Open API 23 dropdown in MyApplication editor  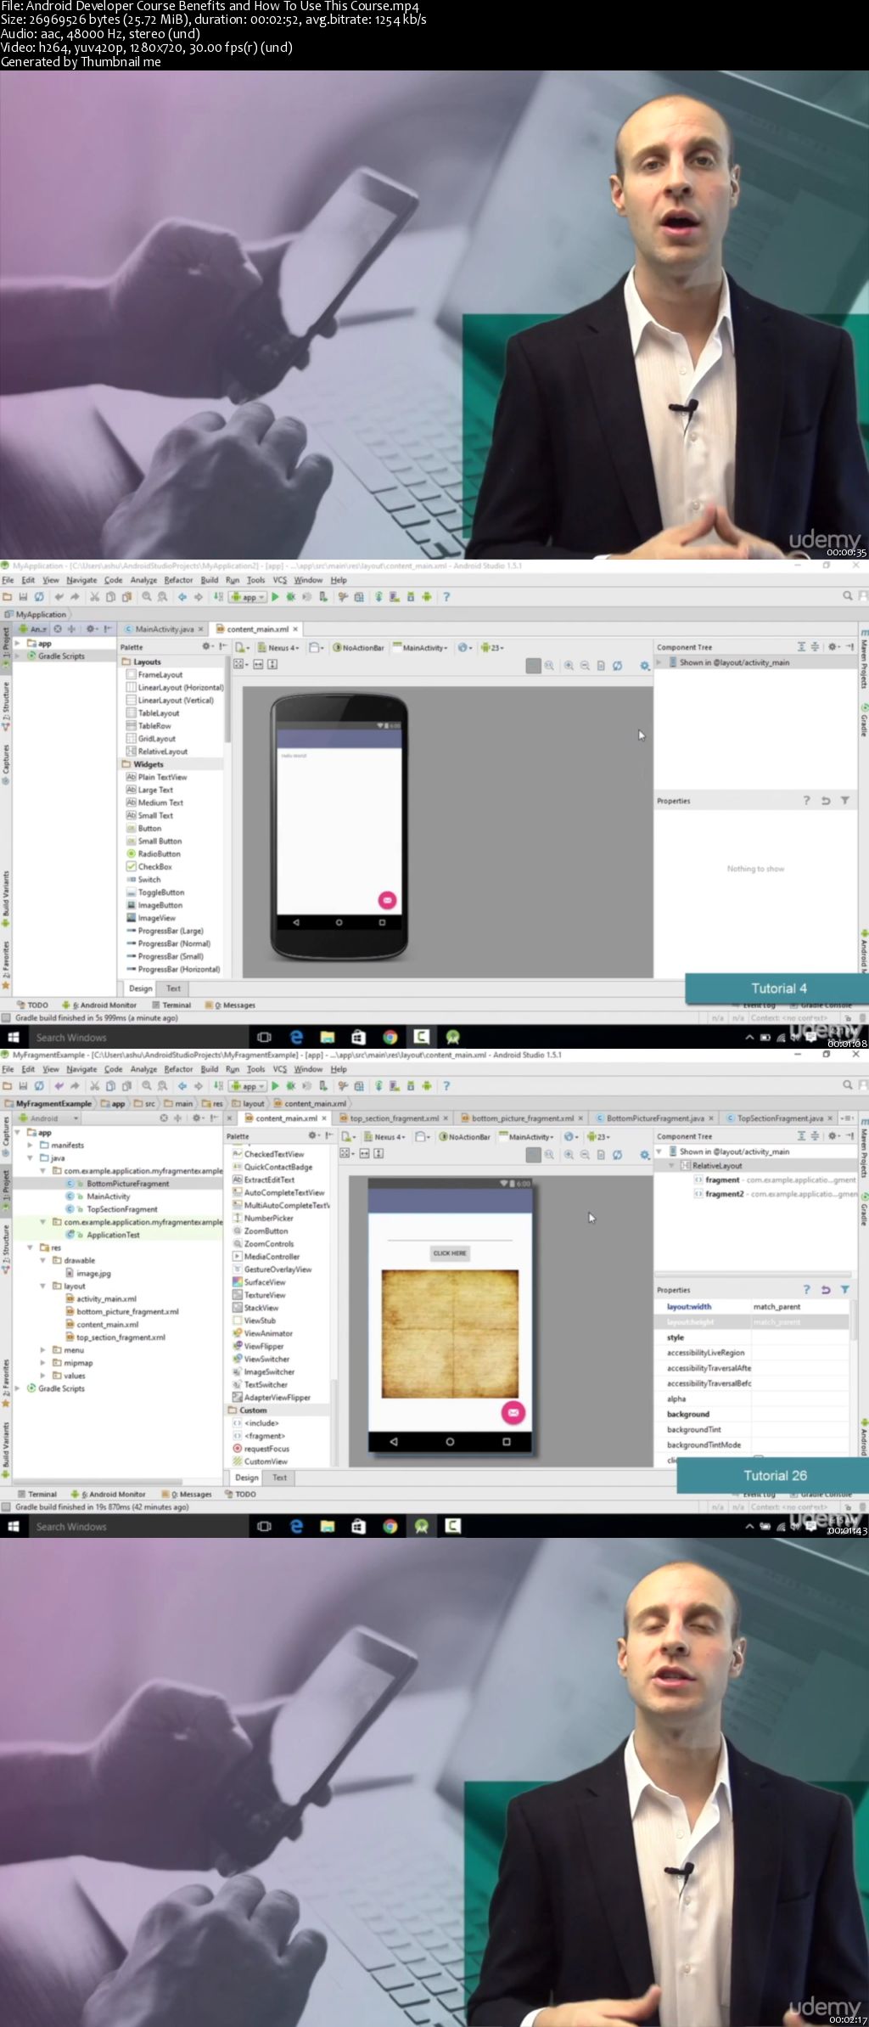point(492,648)
